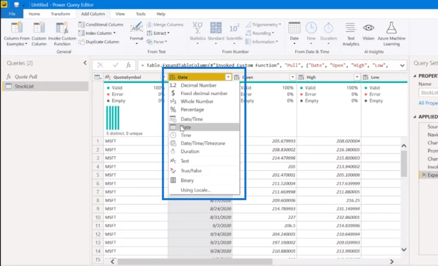Click the Merge Columns button
Screen dimensions: 438x266
(165, 25)
